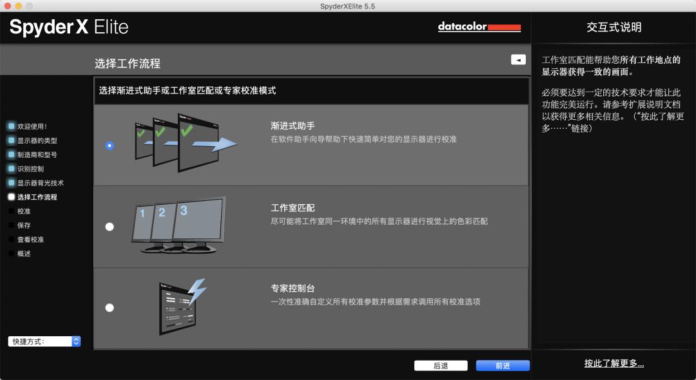
Task: Click the white indicator beside 选择工作流程
Action: click(x=11, y=197)
